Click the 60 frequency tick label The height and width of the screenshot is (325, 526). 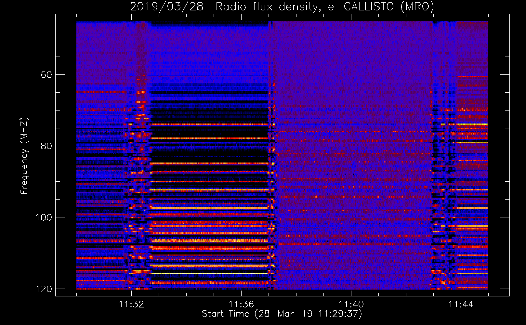pyautogui.click(x=46, y=75)
